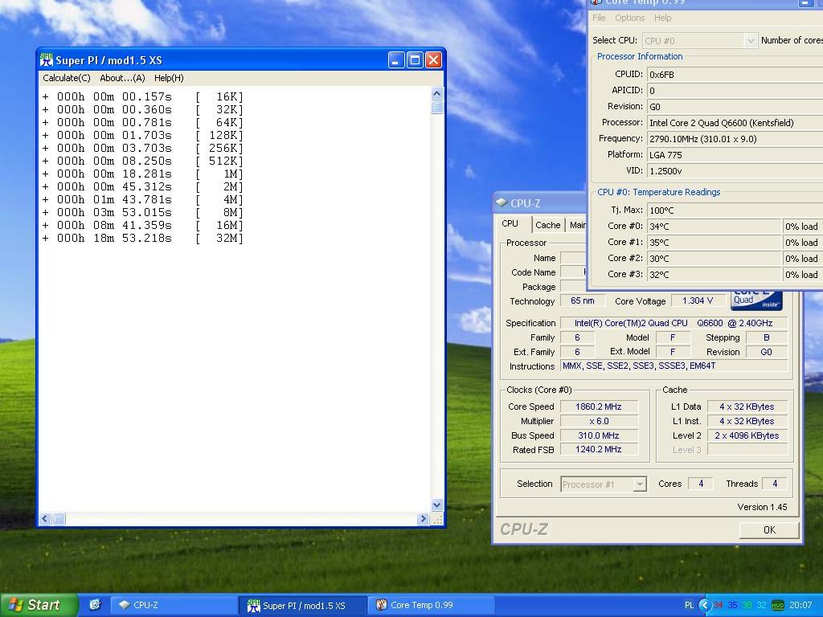The image size is (823, 617).
Task: Expand hidden system tray icons
Action: coord(704,605)
